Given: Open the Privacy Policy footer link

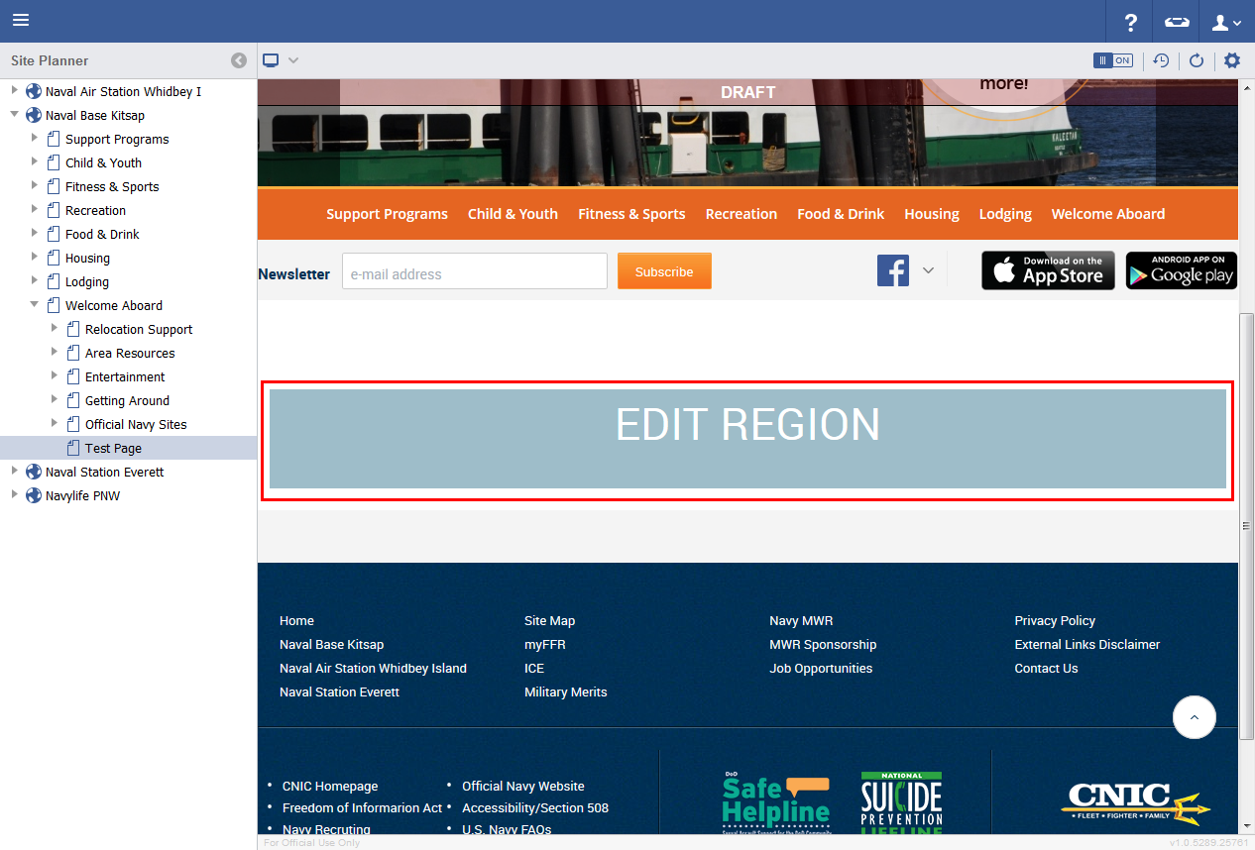Looking at the screenshot, I should (1055, 620).
